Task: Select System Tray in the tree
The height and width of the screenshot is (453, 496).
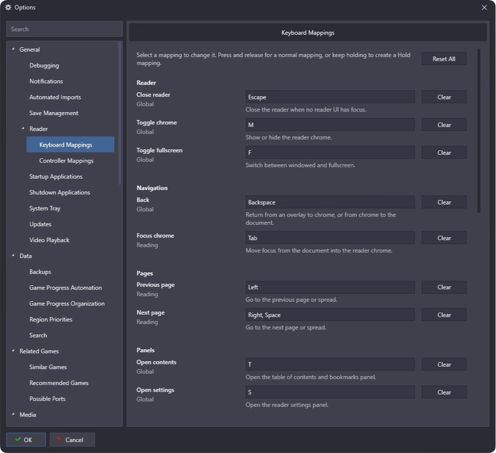Action: tap(45, 208)
